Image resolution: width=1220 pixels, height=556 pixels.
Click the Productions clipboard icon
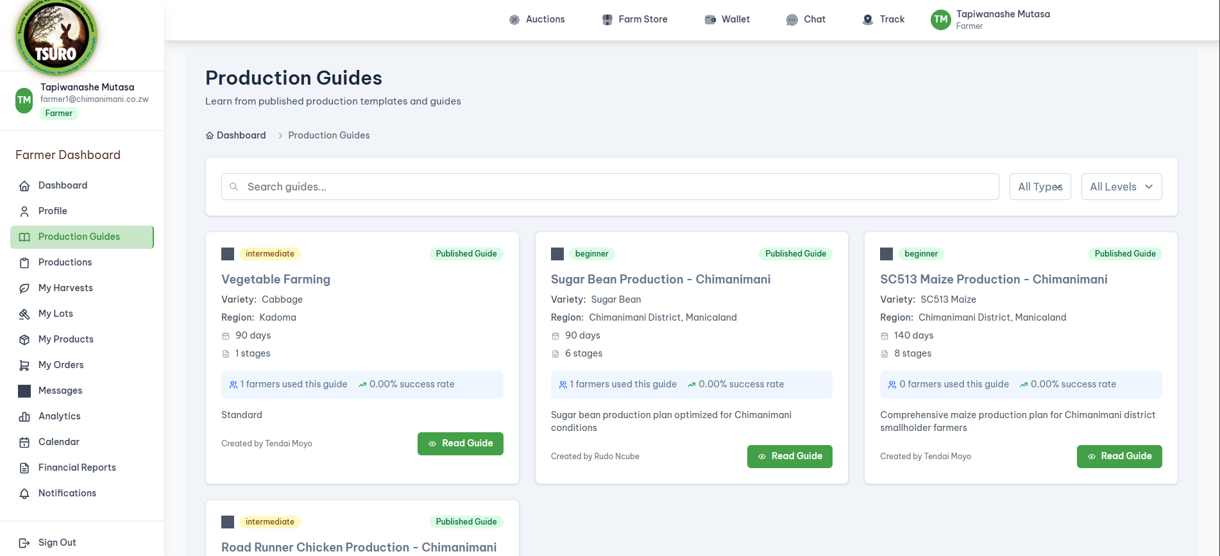24,263
